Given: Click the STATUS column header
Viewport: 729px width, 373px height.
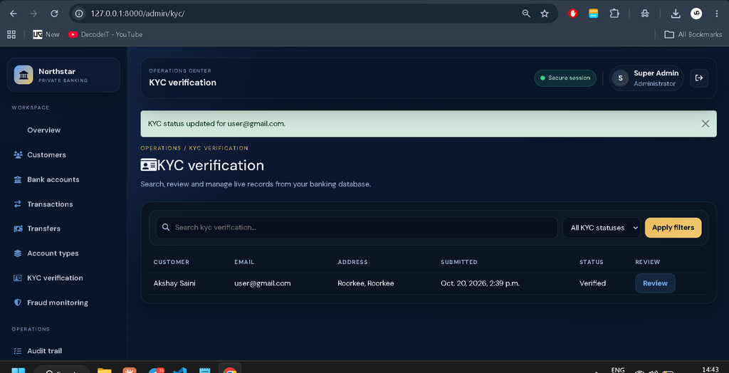Looking at the screenshot, I should tap(592, 262).
